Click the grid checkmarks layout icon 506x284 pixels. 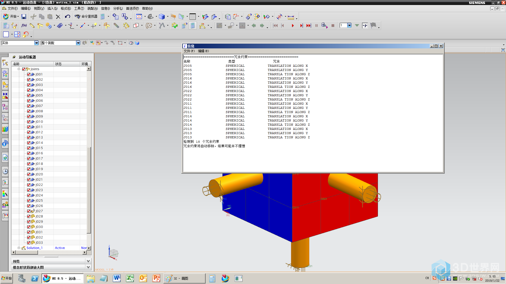click(17, 34)
